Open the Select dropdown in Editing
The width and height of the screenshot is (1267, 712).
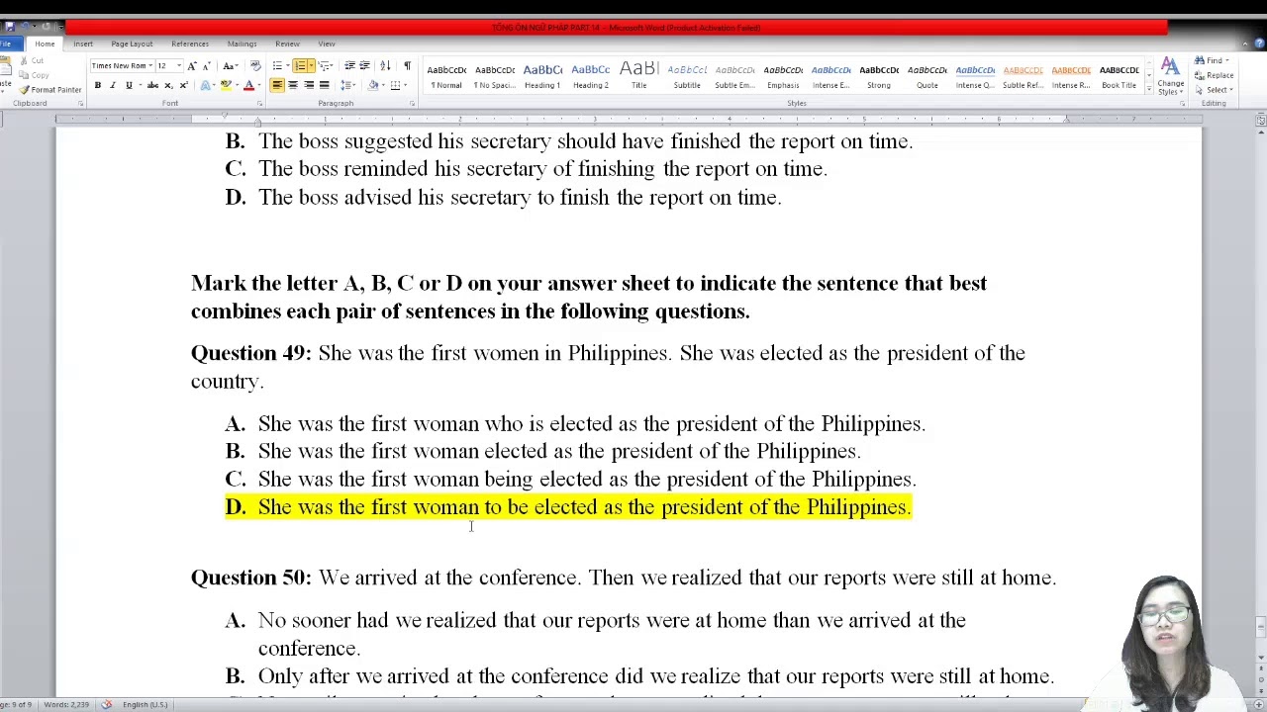tap(1214, 90)
